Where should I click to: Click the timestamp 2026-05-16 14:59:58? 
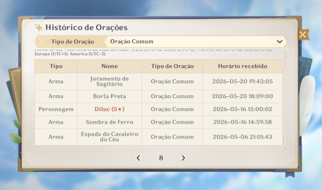coord(243,122)
